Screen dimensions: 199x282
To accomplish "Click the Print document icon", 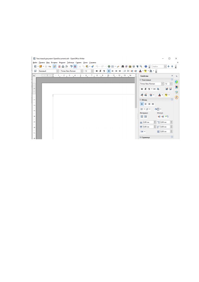I will point(63,67).
